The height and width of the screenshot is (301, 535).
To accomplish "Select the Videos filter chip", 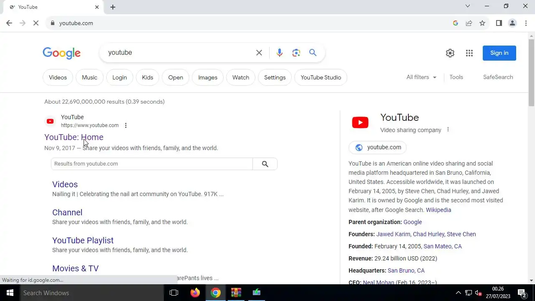I will (x=58, y=77).
